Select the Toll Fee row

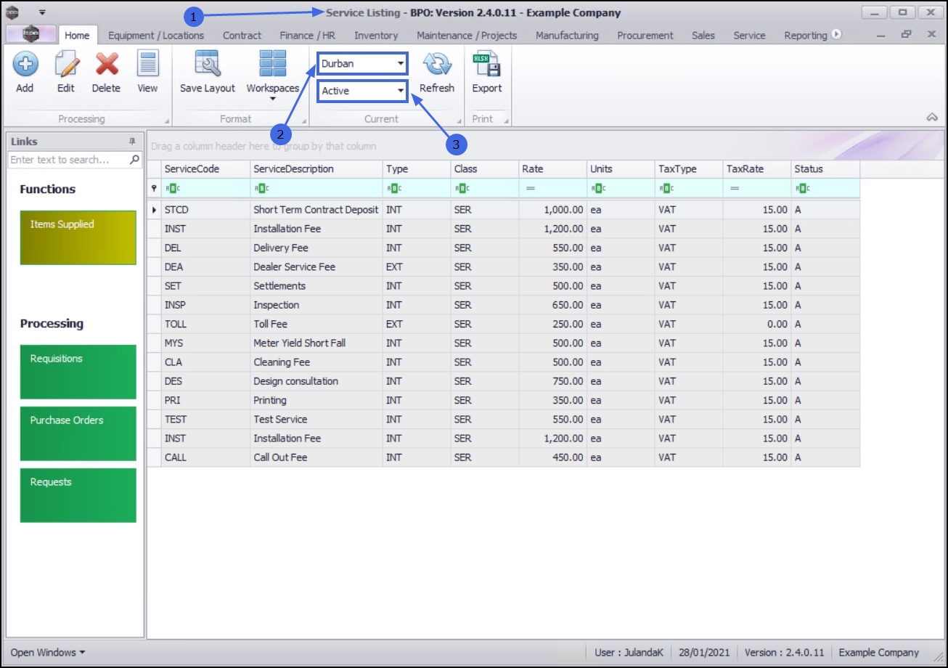tap(504, 324)
